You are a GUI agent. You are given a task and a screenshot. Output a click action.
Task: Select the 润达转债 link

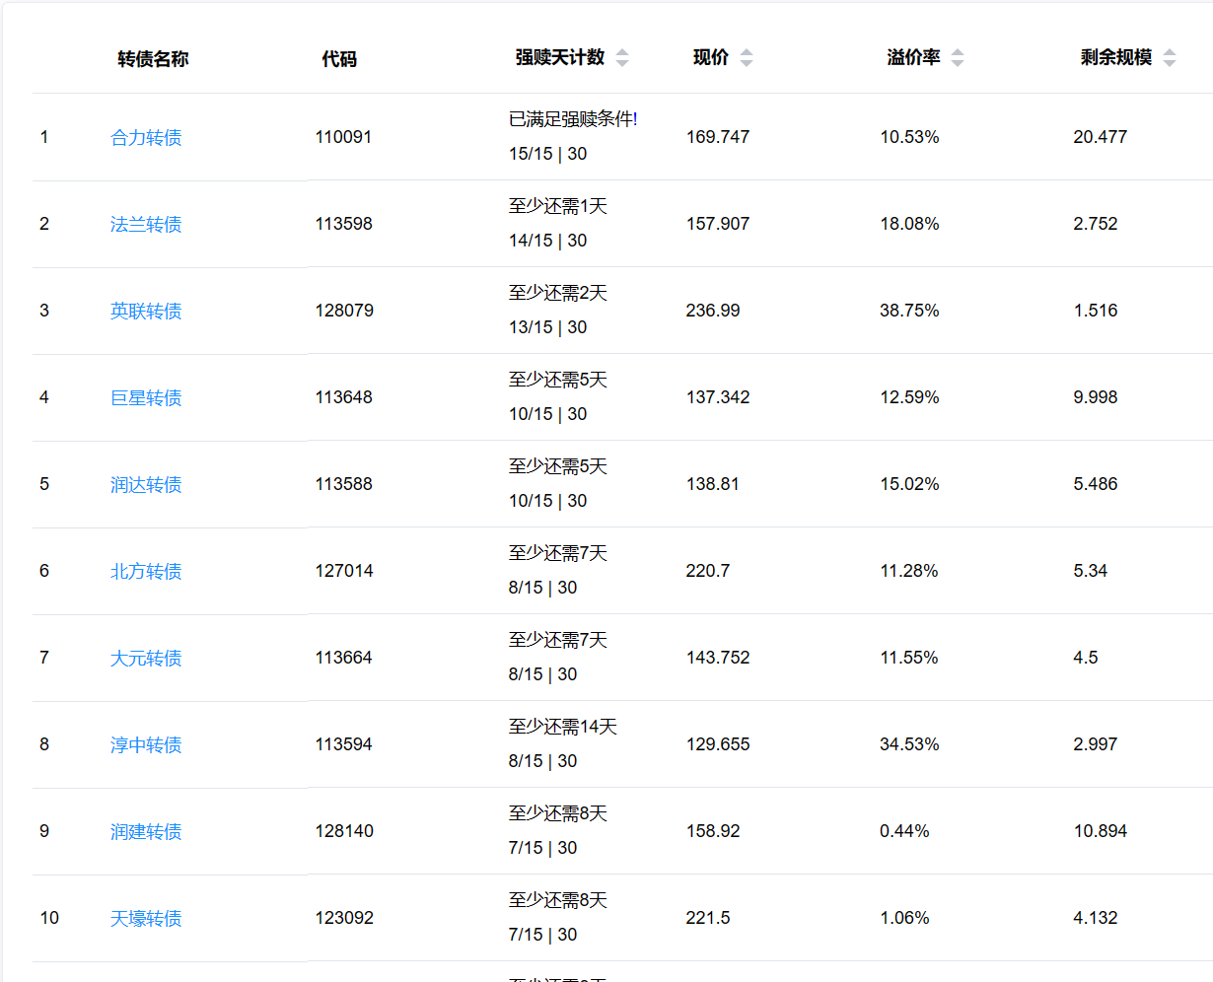tap(146, 485)
